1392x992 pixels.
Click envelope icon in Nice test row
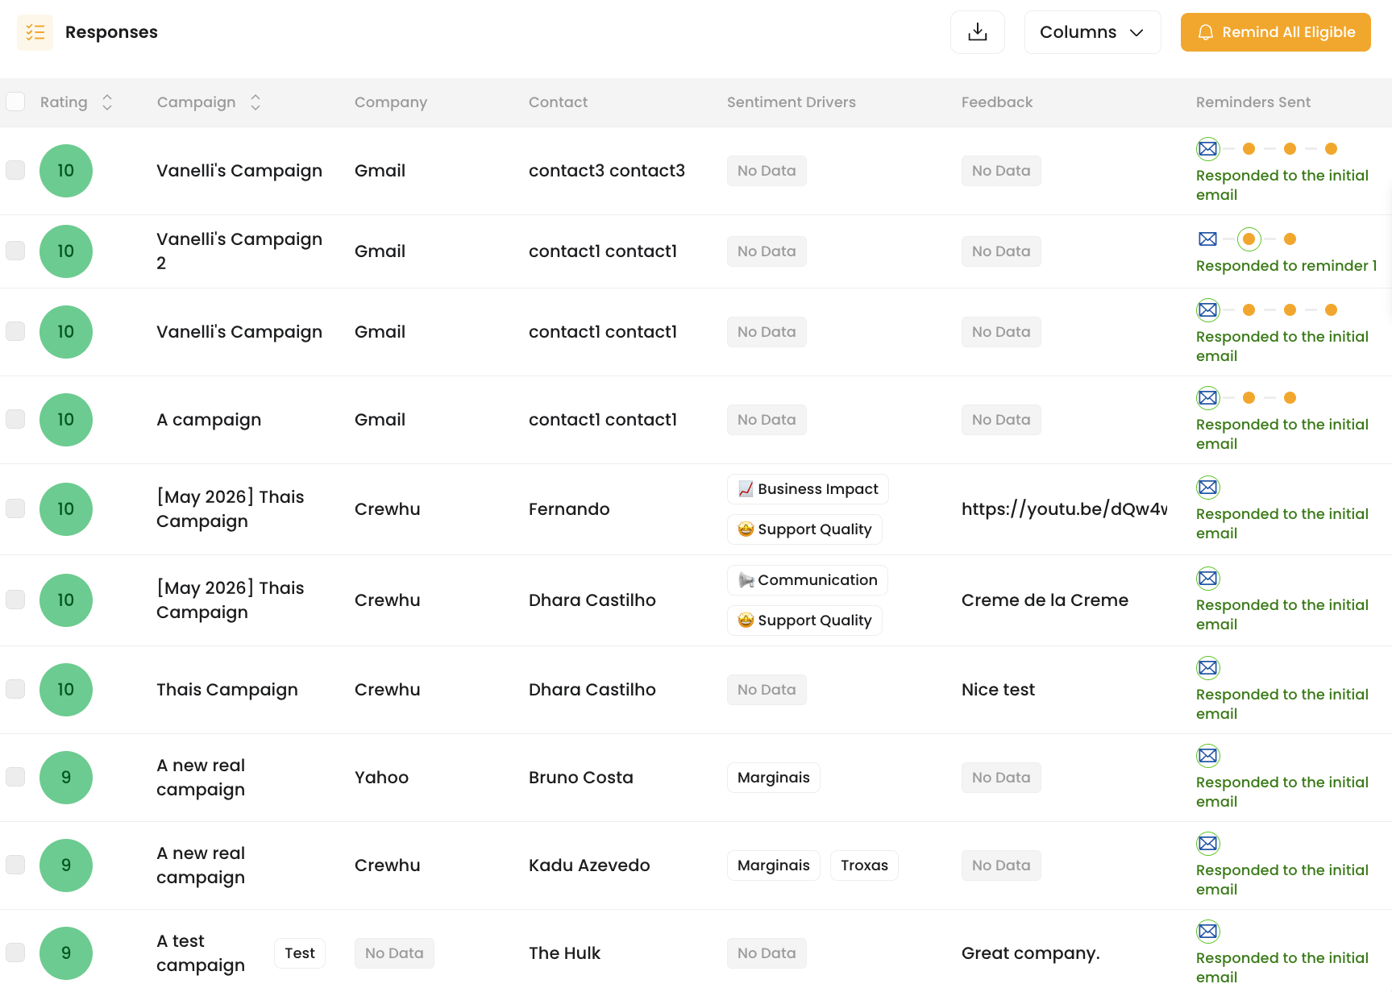pyautogui.click(x=1207, y=668)
